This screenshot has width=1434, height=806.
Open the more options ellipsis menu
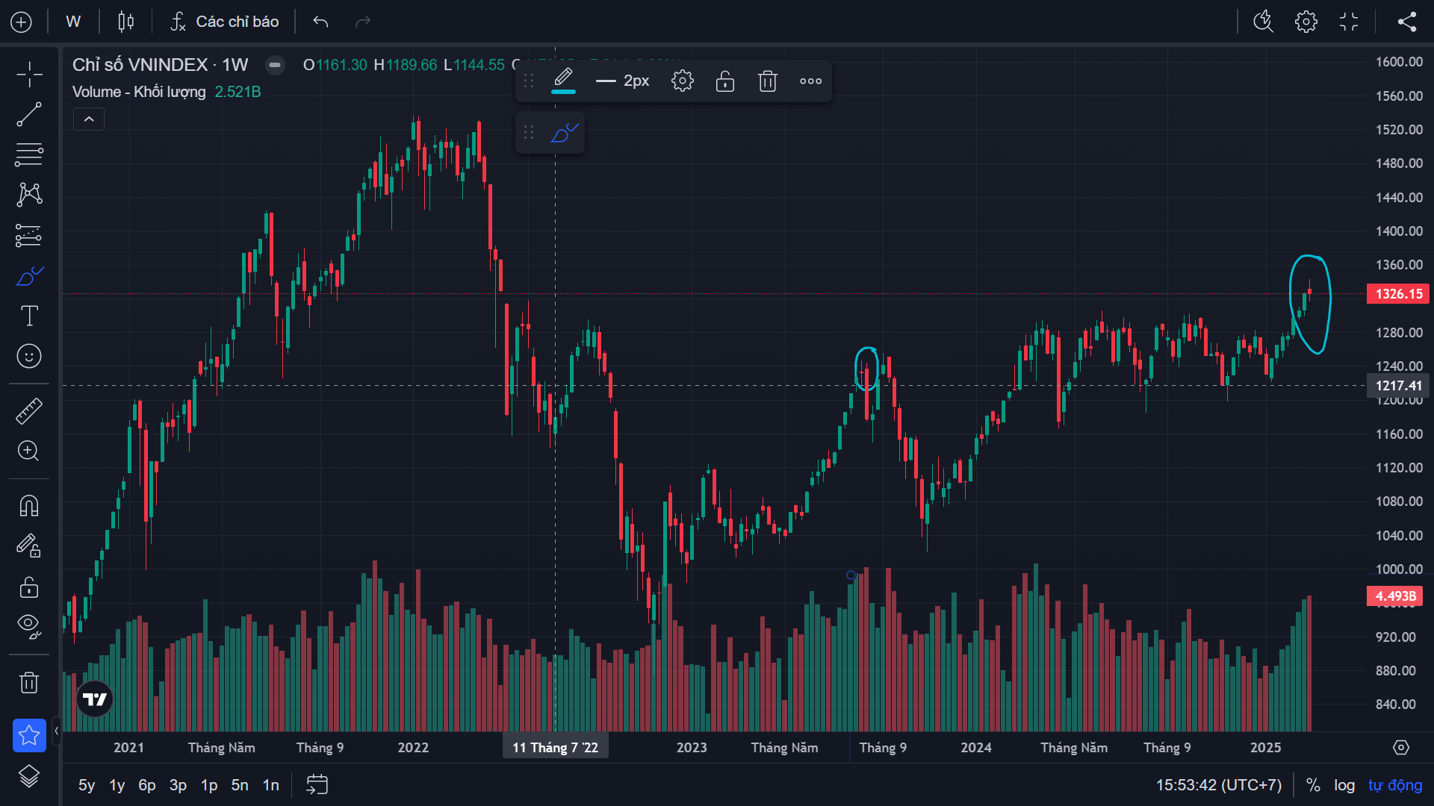810,81
